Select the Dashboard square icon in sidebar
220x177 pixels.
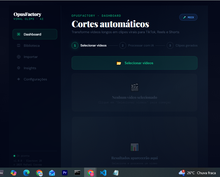[18, 34]
